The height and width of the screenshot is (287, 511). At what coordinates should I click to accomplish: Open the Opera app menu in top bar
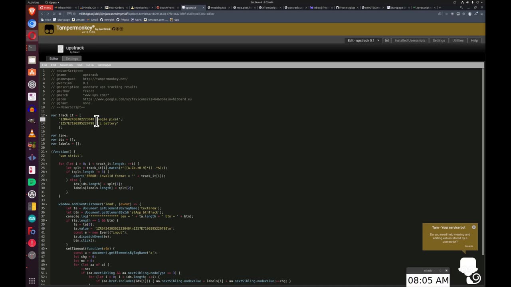[52, 2]
